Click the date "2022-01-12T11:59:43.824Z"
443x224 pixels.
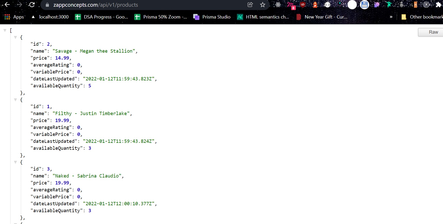click(119, 141)
